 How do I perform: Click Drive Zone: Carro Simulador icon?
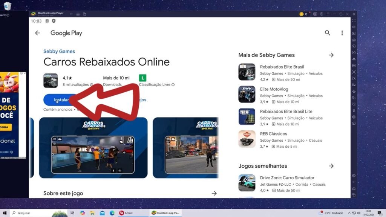point(247,183)
